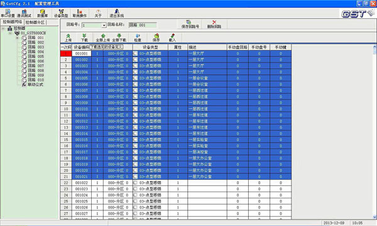Open 联动公式 linkage formula tree item
The image size is (377, 226).
[35, 85]
